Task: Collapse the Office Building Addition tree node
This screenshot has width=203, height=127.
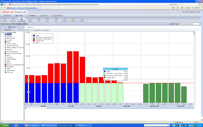Action: pos(2,33)
